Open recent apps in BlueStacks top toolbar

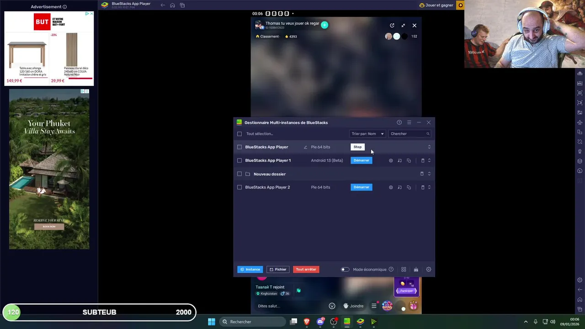pyautogui.click(x=182, y=5)
